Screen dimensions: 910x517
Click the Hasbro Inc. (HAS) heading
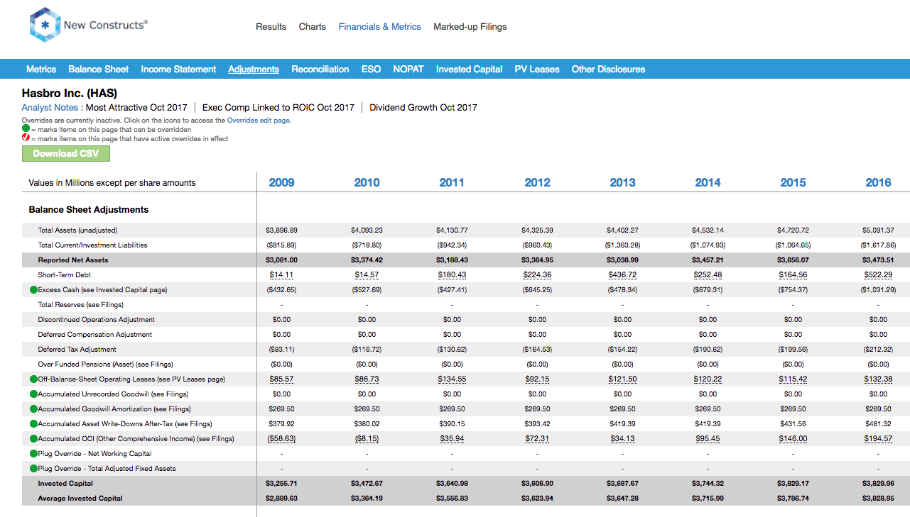(69, 93)
